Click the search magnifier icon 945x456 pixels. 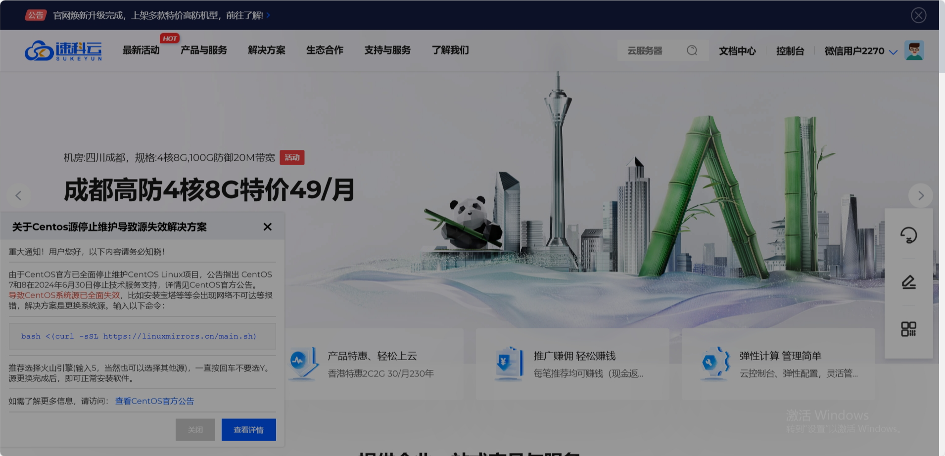pos(692,50)
